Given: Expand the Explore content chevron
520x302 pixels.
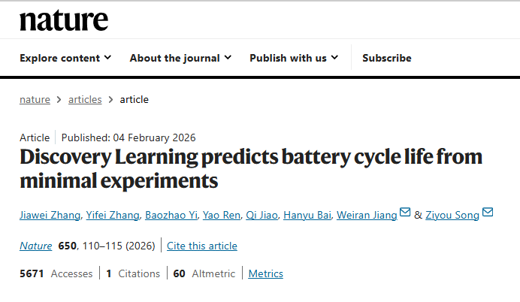Looking at the screenshot, I should (x=107, y=58).
